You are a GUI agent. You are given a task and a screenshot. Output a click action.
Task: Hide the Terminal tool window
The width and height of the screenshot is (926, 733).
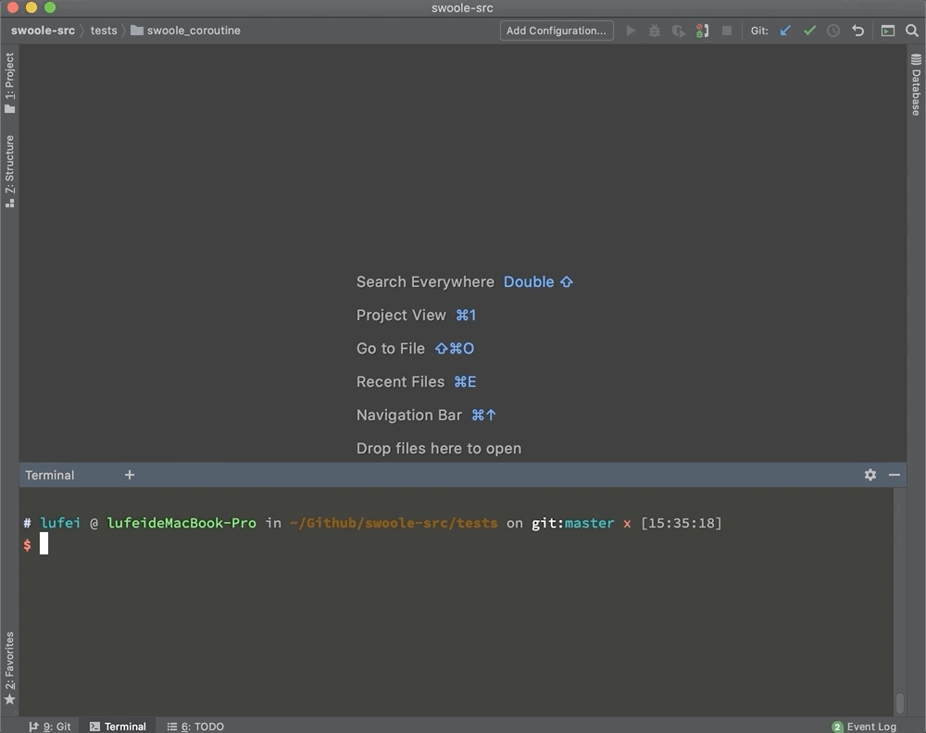point(895,475)
